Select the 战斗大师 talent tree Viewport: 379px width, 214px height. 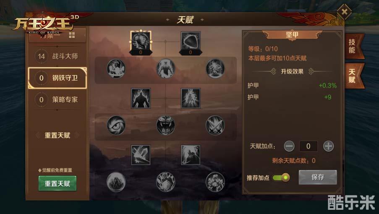pyautogui.click(x=57, y=56)
